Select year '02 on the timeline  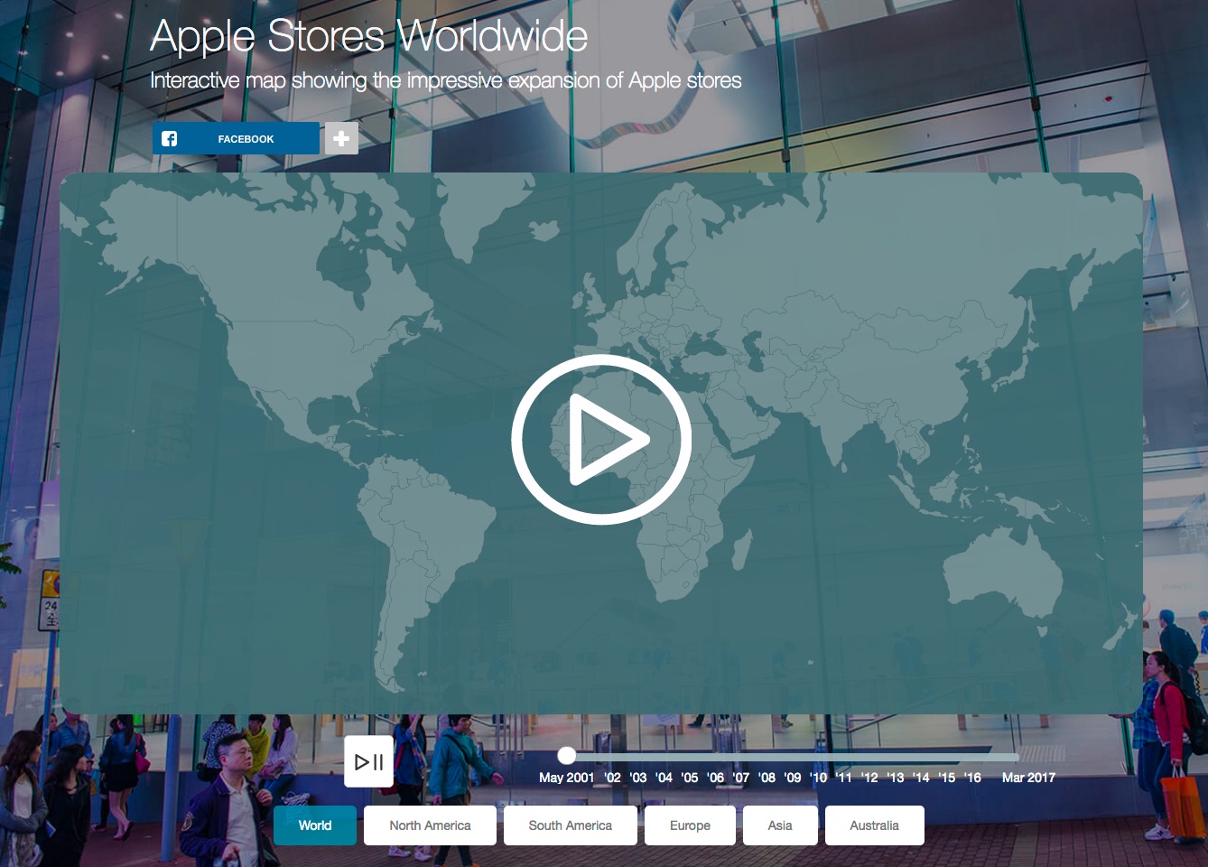pos(612,778)
